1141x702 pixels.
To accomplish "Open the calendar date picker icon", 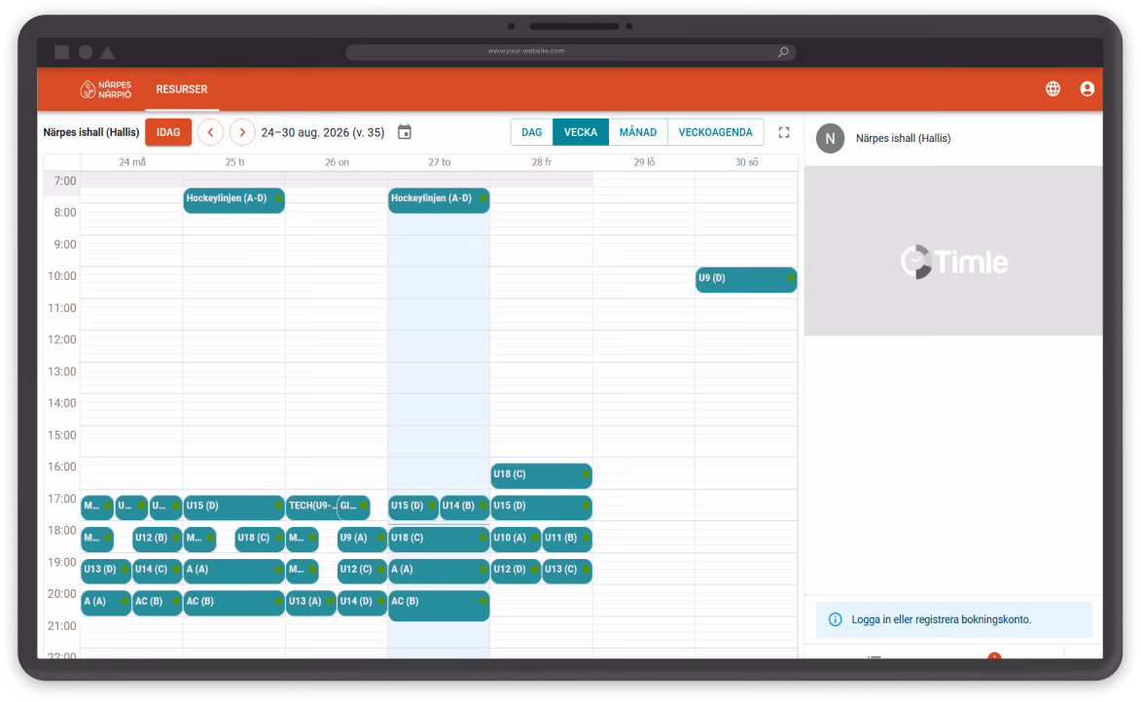I will pos(405,132).
